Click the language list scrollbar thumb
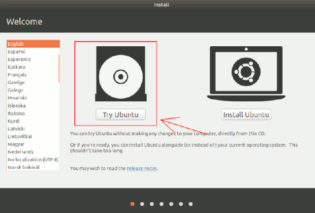This screenshot has width=315, height=213. (x=59, y=68)
